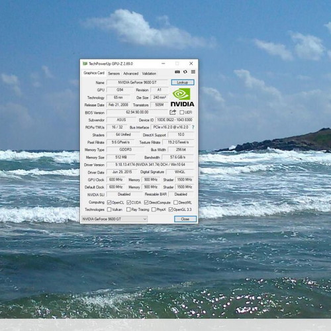Click the NVIDIA logo image
This screenshot has width=331, height=331.
182,97
